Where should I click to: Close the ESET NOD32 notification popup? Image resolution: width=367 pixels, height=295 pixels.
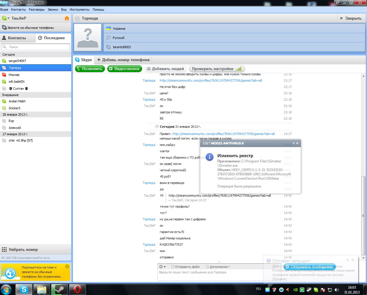(297, 143)
